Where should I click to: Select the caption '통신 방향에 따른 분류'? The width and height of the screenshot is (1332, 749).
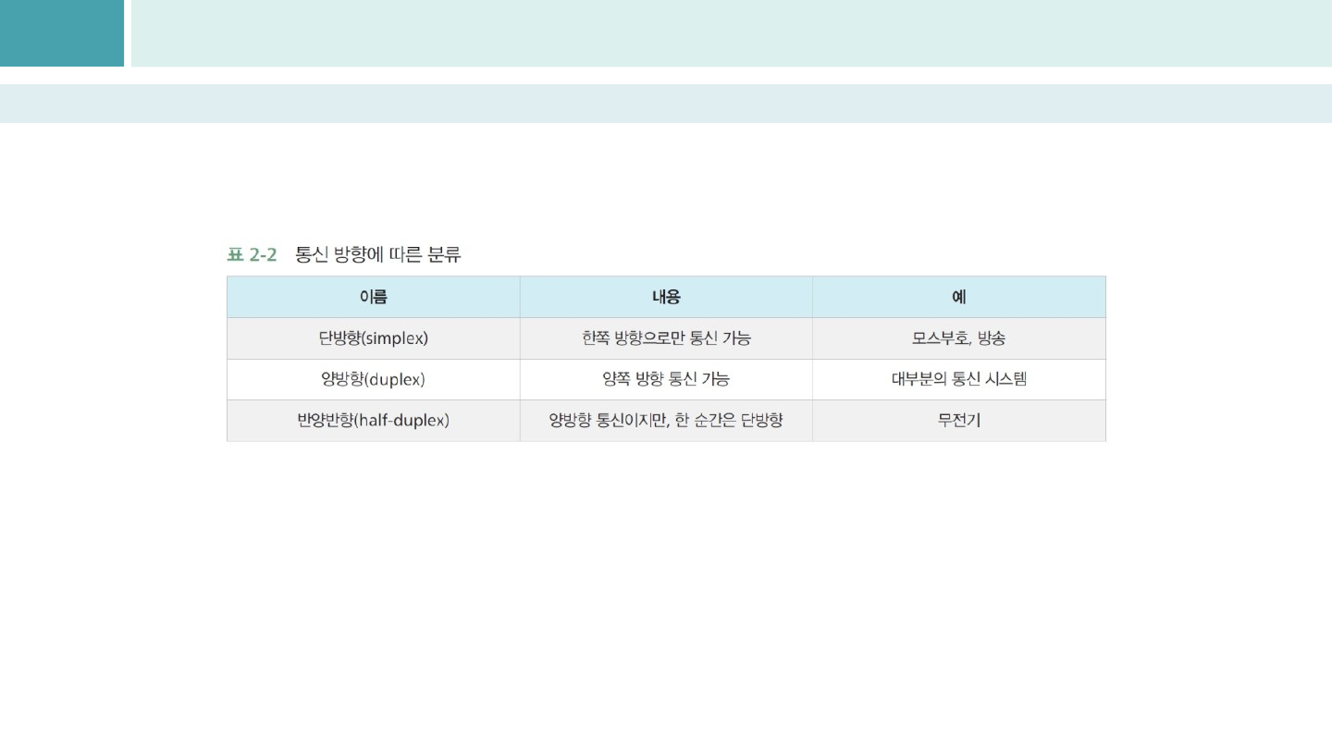coord(377,255)
